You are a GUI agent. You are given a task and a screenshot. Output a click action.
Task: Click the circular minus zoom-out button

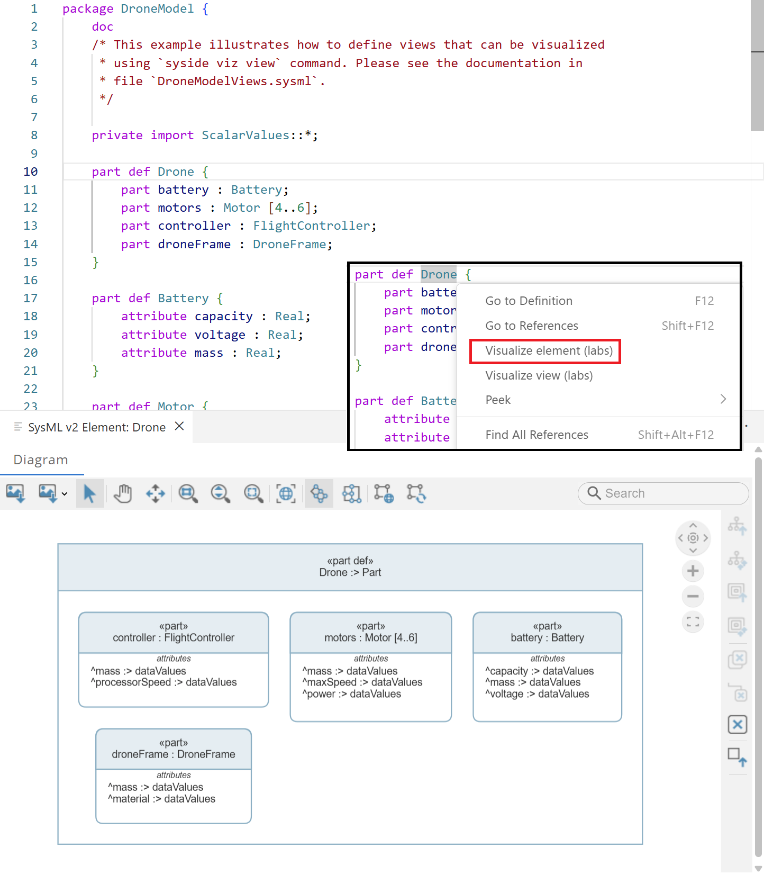[693, 597]
